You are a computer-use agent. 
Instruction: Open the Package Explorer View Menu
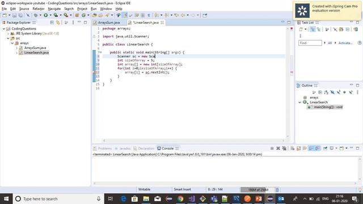coord(73,23)
